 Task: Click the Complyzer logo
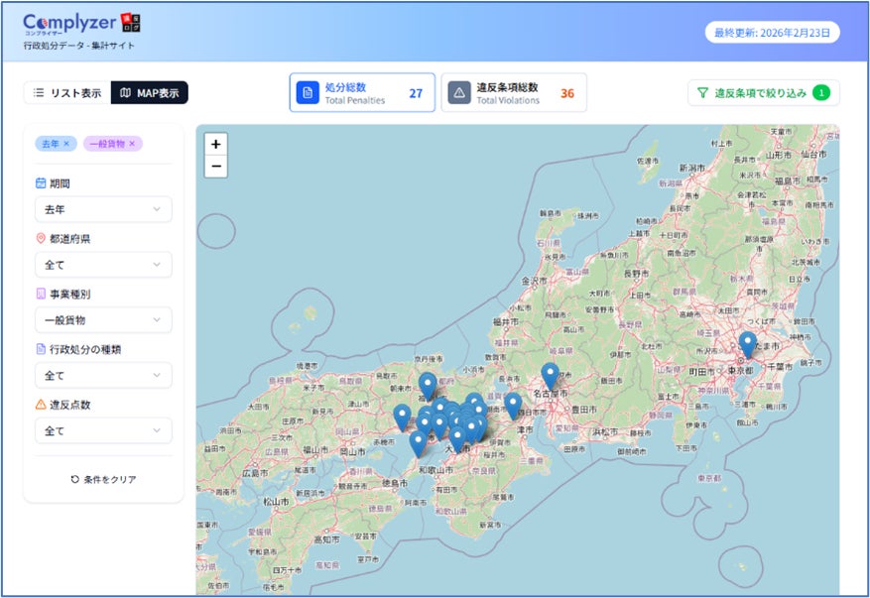(81, 24)
